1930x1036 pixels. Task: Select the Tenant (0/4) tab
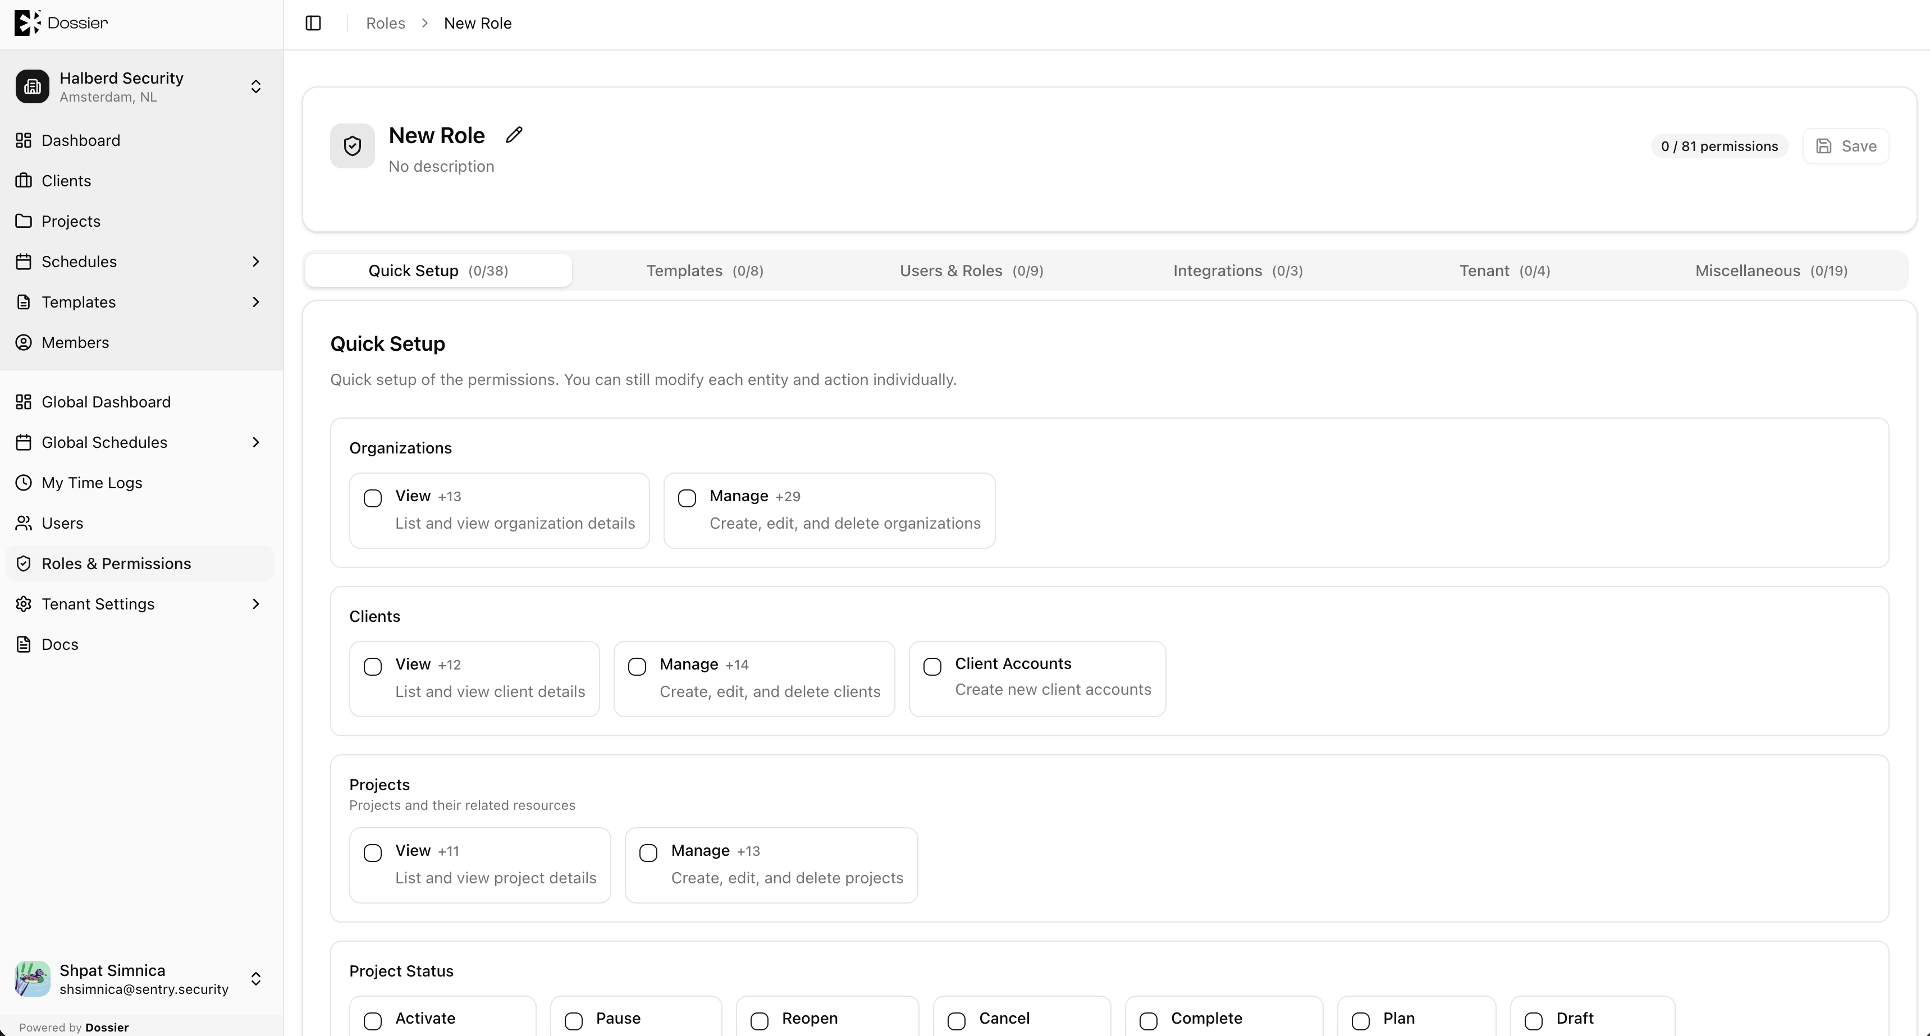coord(1504,271)
